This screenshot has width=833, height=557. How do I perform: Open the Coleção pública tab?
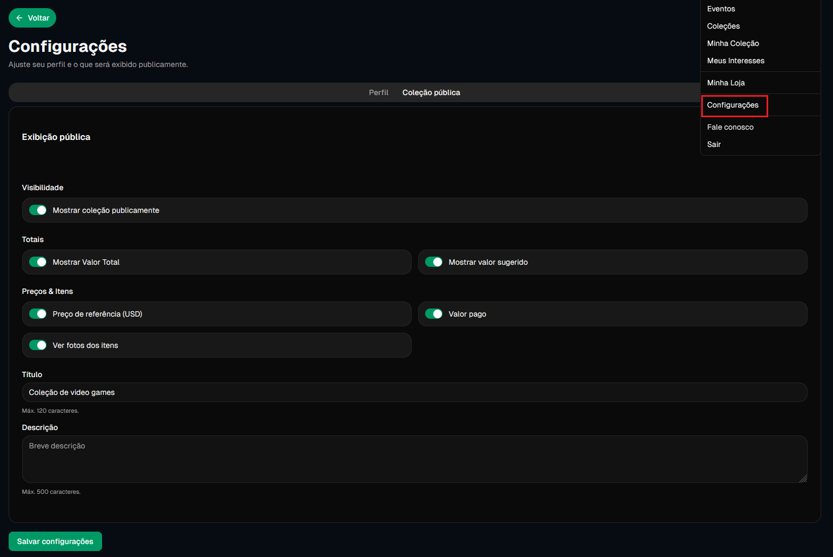point(431,92)
